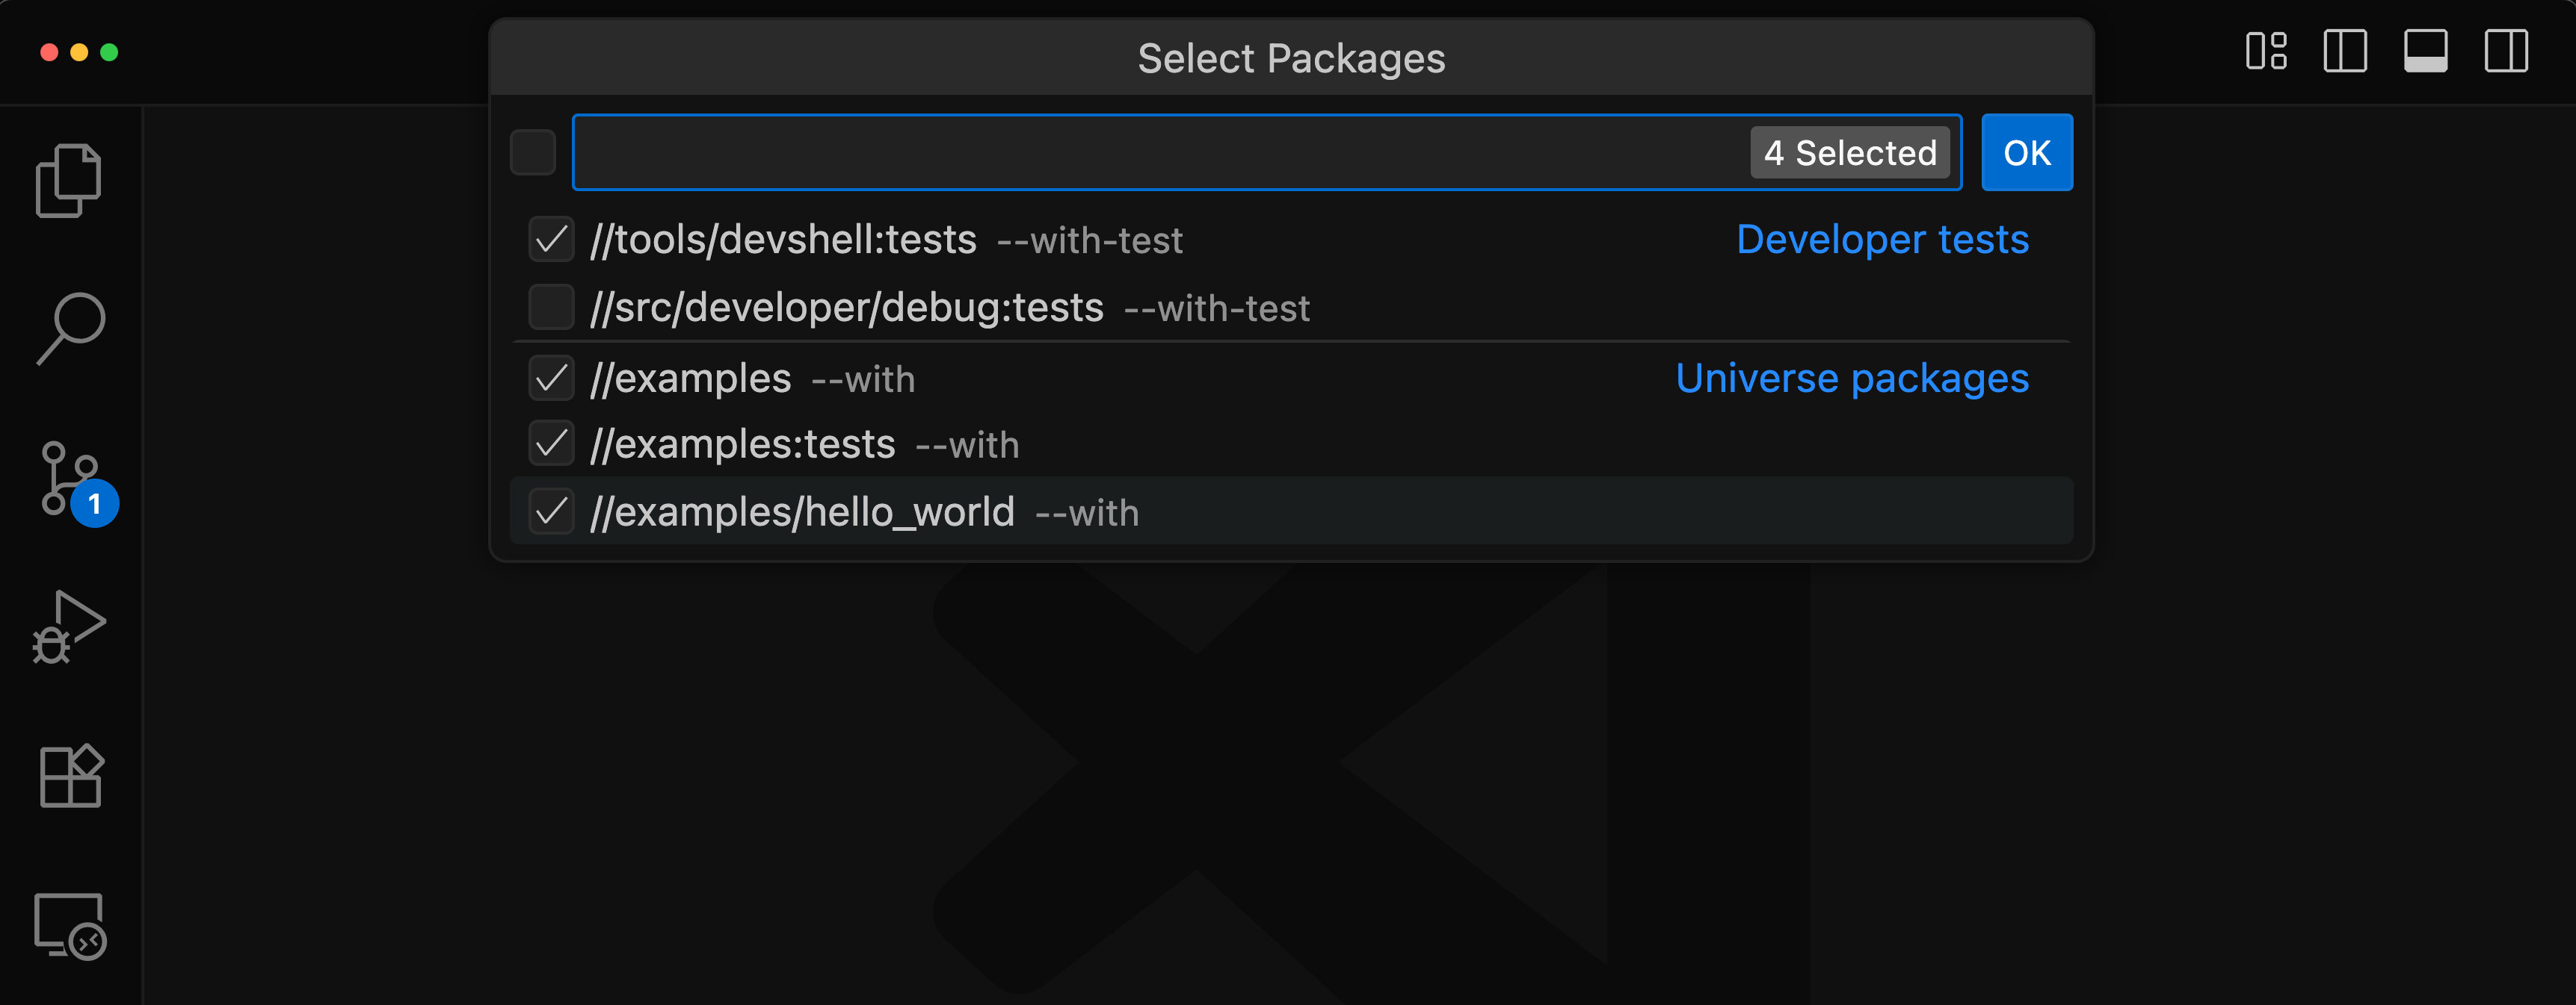Enable the //src/developer/debug:tests checkbox
The image size is (2576, 1005).
click(551, 307)
